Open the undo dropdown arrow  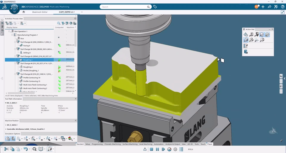pos(29,149)
